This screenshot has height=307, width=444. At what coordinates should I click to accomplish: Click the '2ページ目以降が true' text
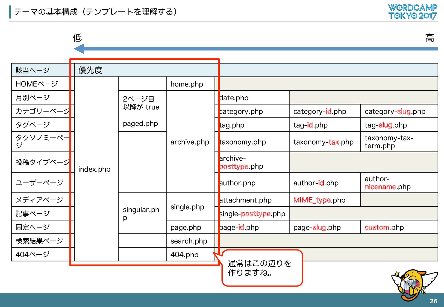(141, 103)
